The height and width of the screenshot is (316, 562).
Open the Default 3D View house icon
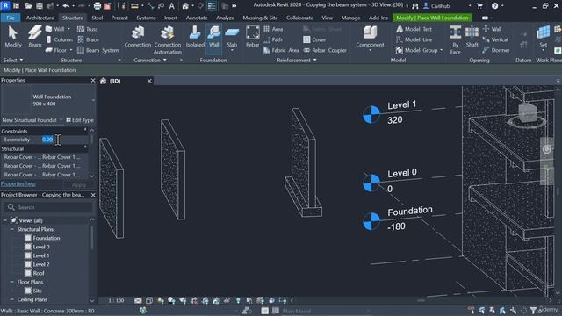pyautogui.click(x=185, y=6)
